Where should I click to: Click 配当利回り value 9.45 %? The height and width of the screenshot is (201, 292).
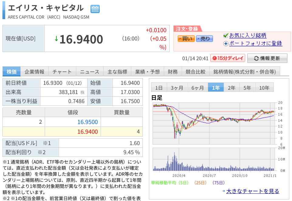click(x=132, y=152)
